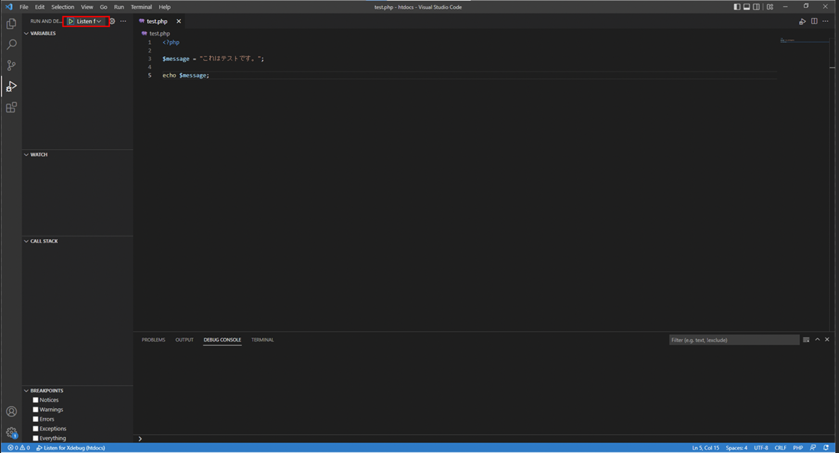
Task: Select the test.php editor tab
Action: pos(157,21)
